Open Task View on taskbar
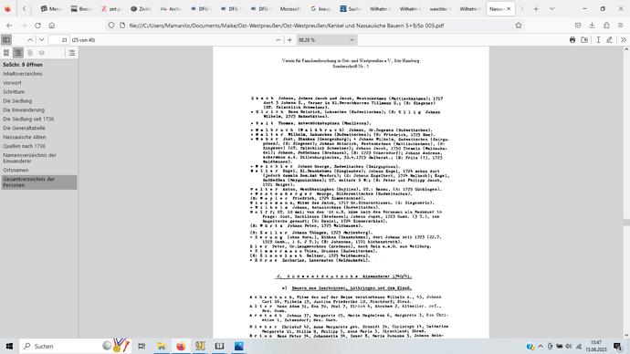The width and height of the screenshot is (630, 354). click(142, 346)
